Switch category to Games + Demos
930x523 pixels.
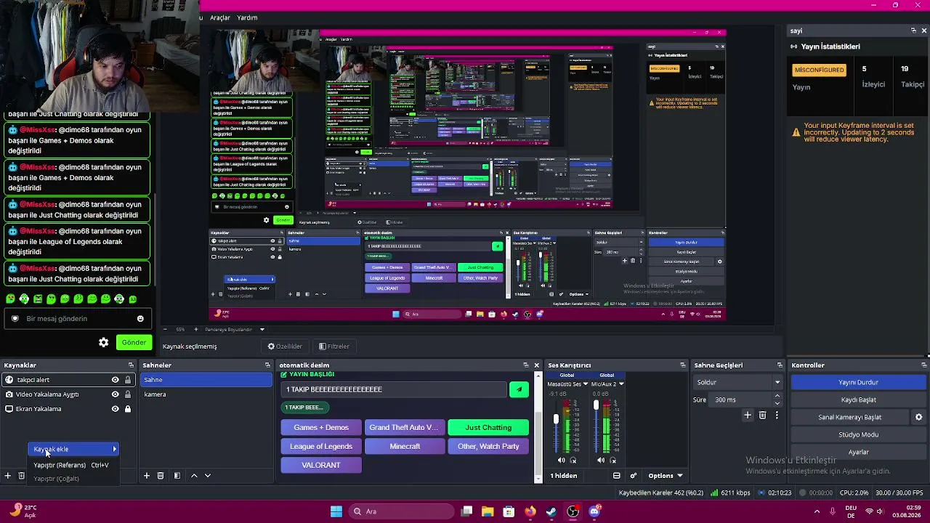click(321, 428)
